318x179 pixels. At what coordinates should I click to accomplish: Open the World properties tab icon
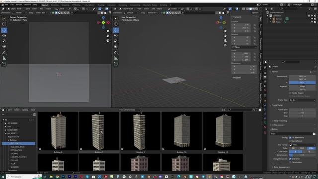click(x=265, y=90)
